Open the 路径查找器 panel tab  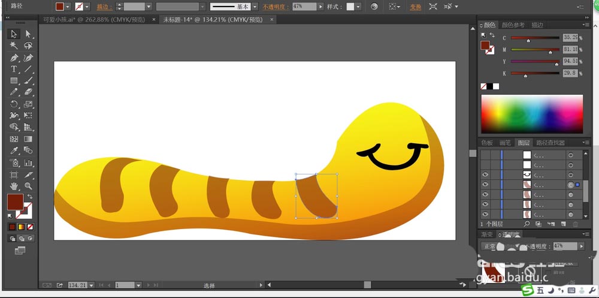(550, 143)
